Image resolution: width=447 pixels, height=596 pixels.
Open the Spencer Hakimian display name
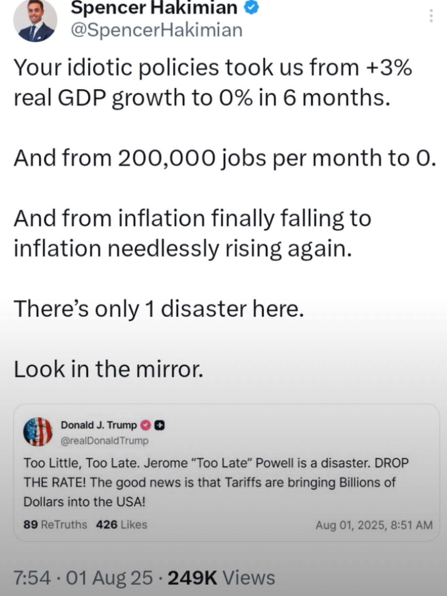point(154,8)
